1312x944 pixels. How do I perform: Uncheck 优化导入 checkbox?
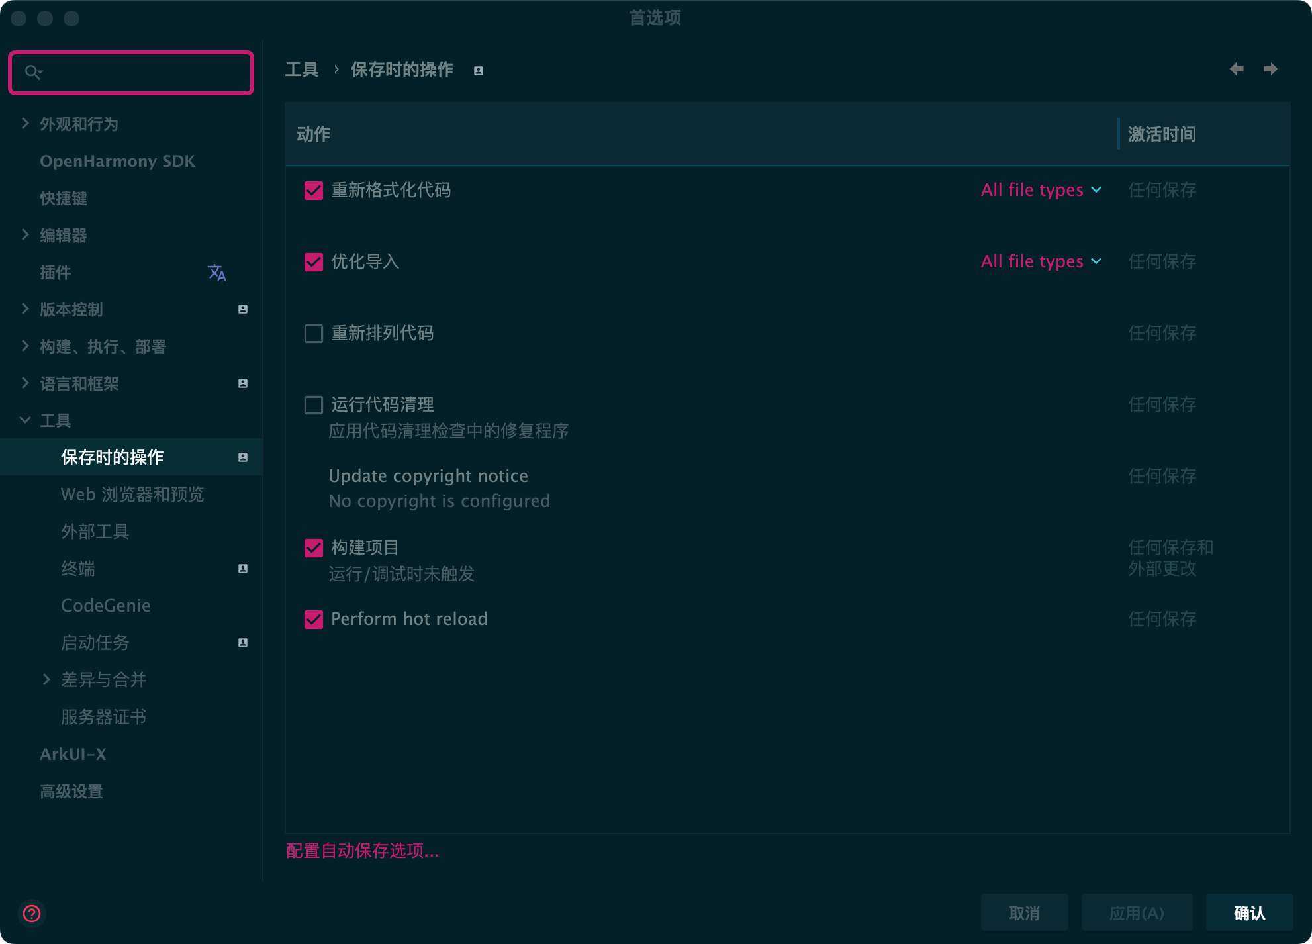click(314, 262)
